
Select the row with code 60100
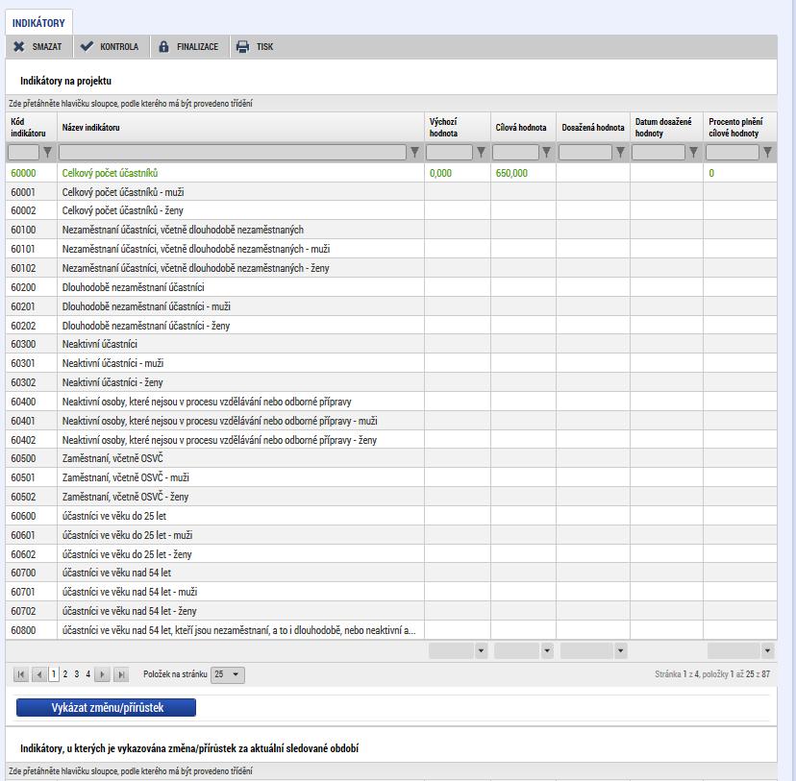point(391,230)
